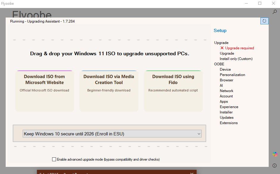This screenshot has height=174, width=280.
Task: Minimize the Flyoobe window
Action: (x=246, y=3)
